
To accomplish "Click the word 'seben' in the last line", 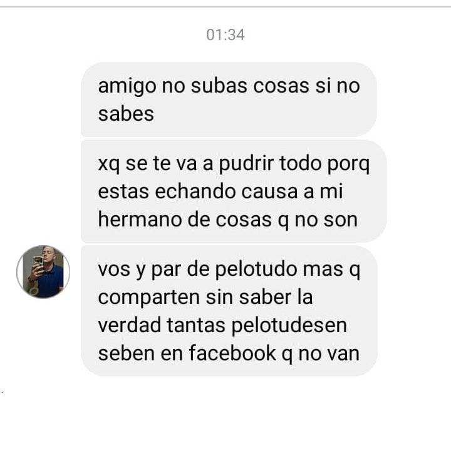I will [126, 353].
